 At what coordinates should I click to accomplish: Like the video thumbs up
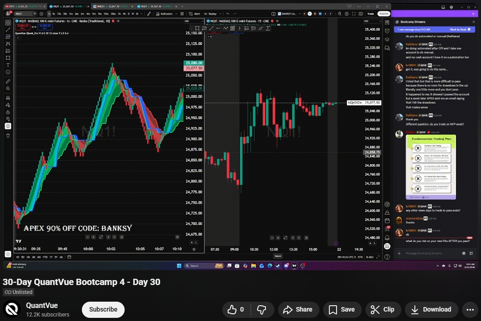(x=236, y=310)
